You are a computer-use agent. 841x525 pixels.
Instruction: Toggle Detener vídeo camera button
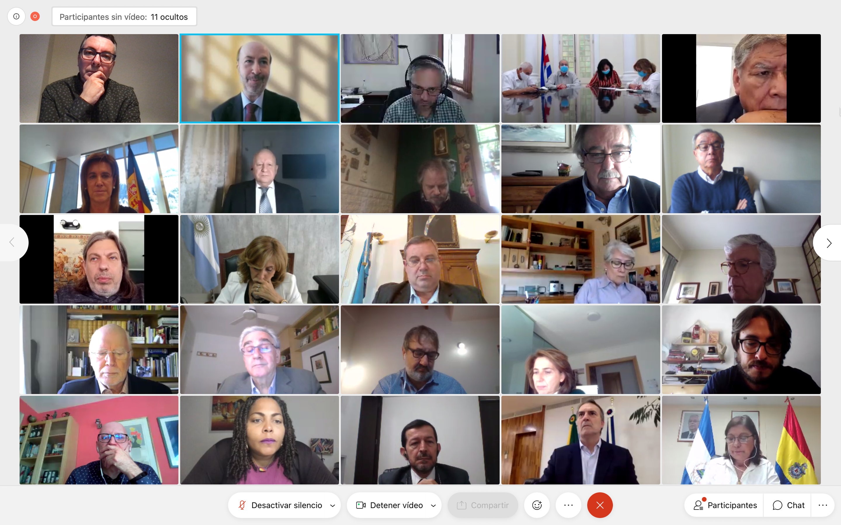389,505
